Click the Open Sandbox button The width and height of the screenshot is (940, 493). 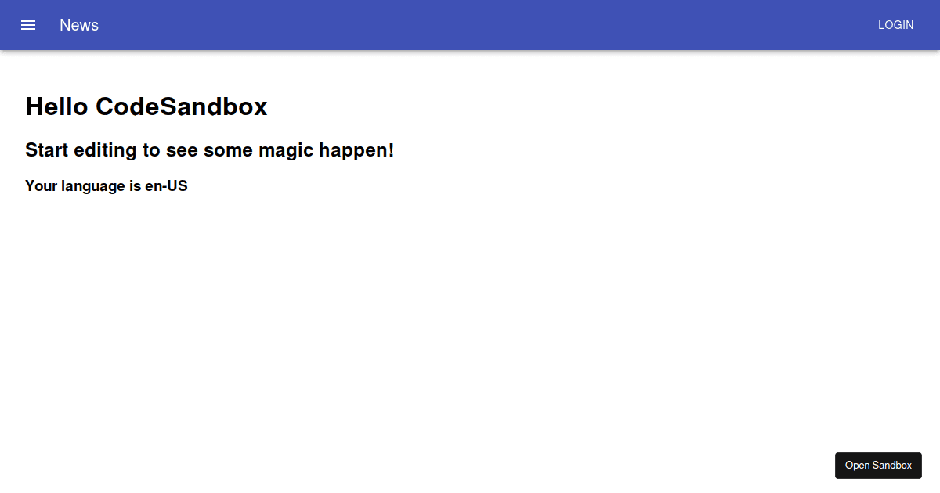pos(878,465)
